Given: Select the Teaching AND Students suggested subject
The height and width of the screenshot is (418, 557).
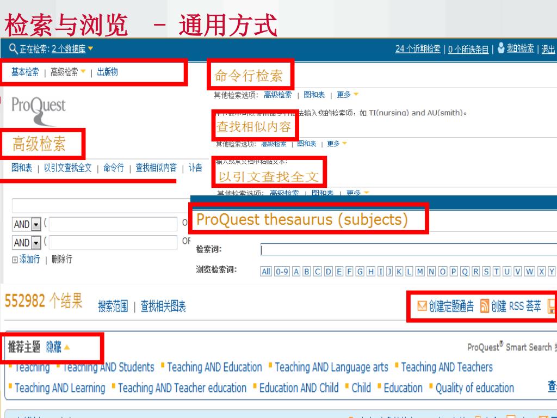Looking at the screenshot, I should tap(108, 367).
